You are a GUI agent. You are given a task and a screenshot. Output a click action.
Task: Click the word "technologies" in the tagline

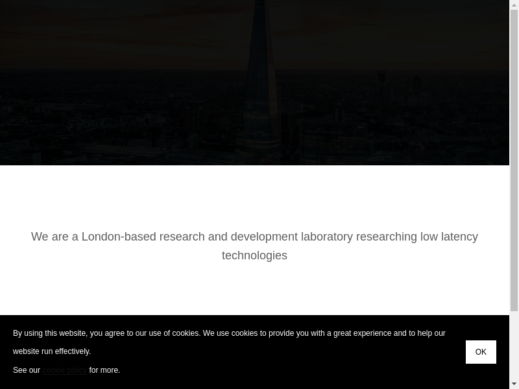point(254,255)
